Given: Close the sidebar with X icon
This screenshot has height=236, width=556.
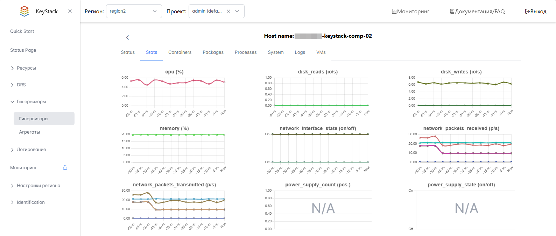Looking at the screenshot, I should click(70, 11).
